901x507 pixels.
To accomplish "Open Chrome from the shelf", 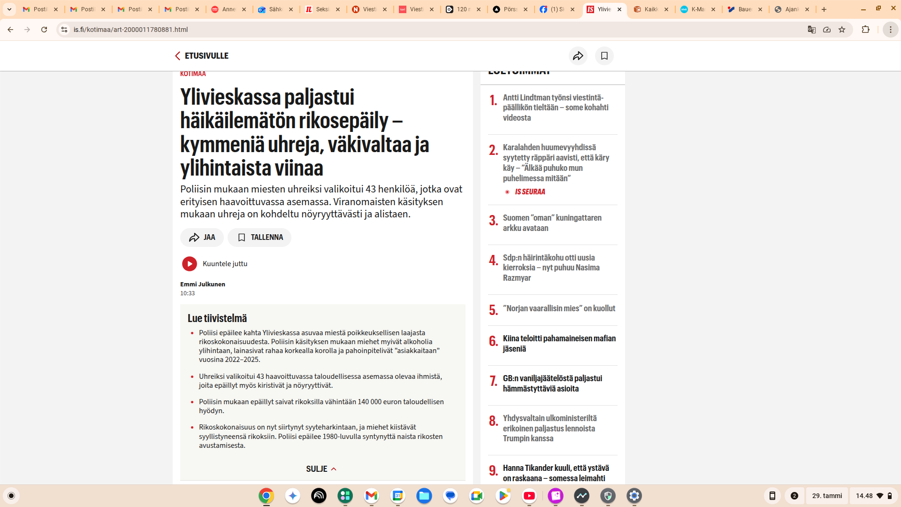I will point(266,496).
